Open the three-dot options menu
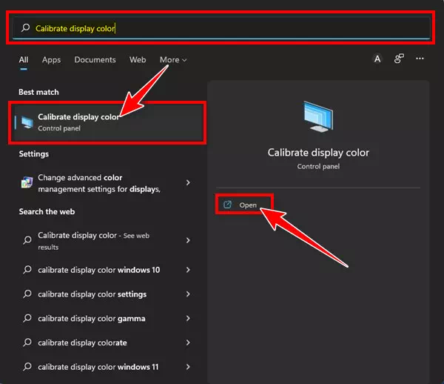 (420, 59)
